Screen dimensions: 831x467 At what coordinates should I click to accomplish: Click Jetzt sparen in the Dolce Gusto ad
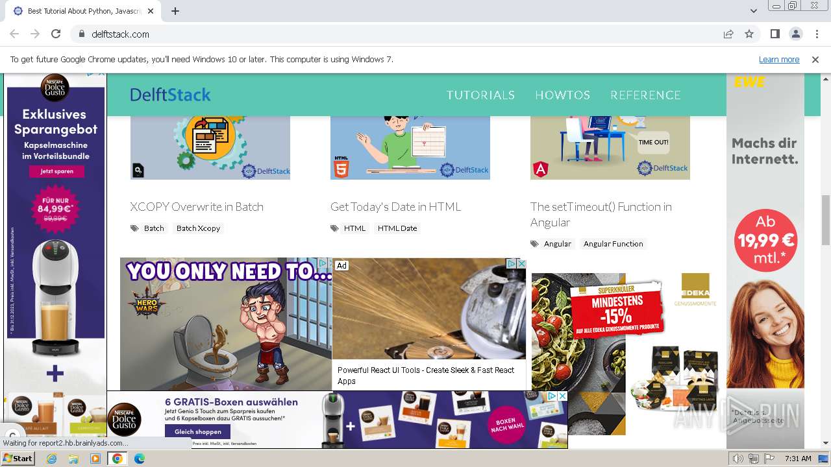tap(56, 171)
